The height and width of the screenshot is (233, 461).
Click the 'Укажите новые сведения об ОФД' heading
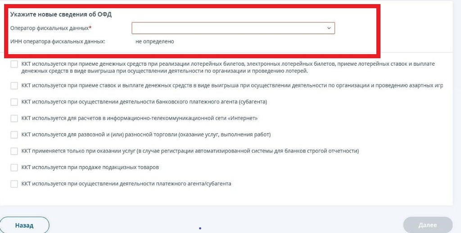coord(61,14)
